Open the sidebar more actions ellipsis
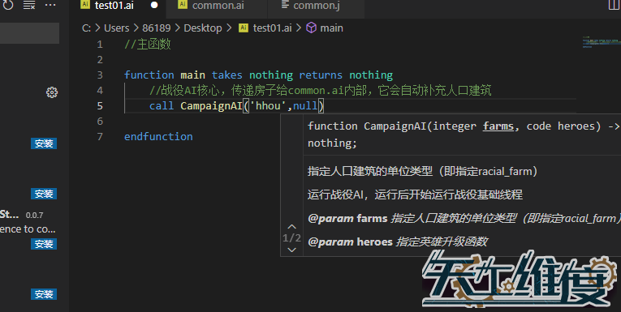This screenshot has height=312, width=621. tap(50, 5)
